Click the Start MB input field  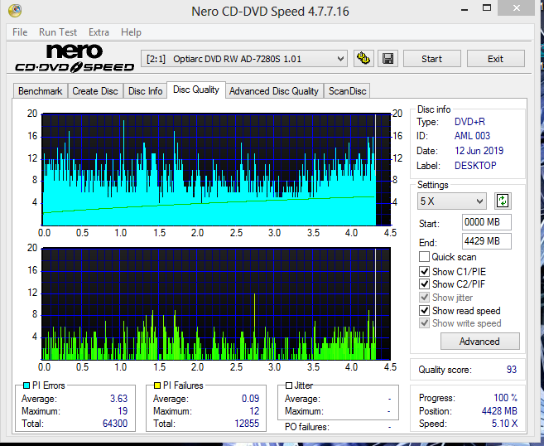click(486, 222)
